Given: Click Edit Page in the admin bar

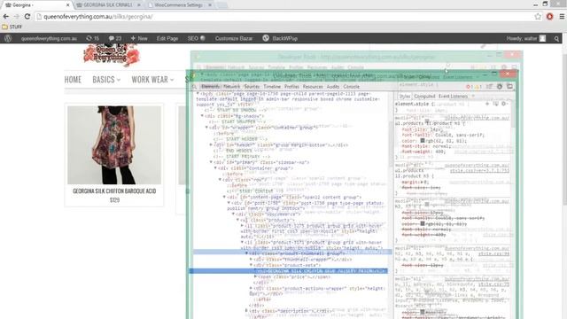Looking at the screenshot, I should pos(167,38).
